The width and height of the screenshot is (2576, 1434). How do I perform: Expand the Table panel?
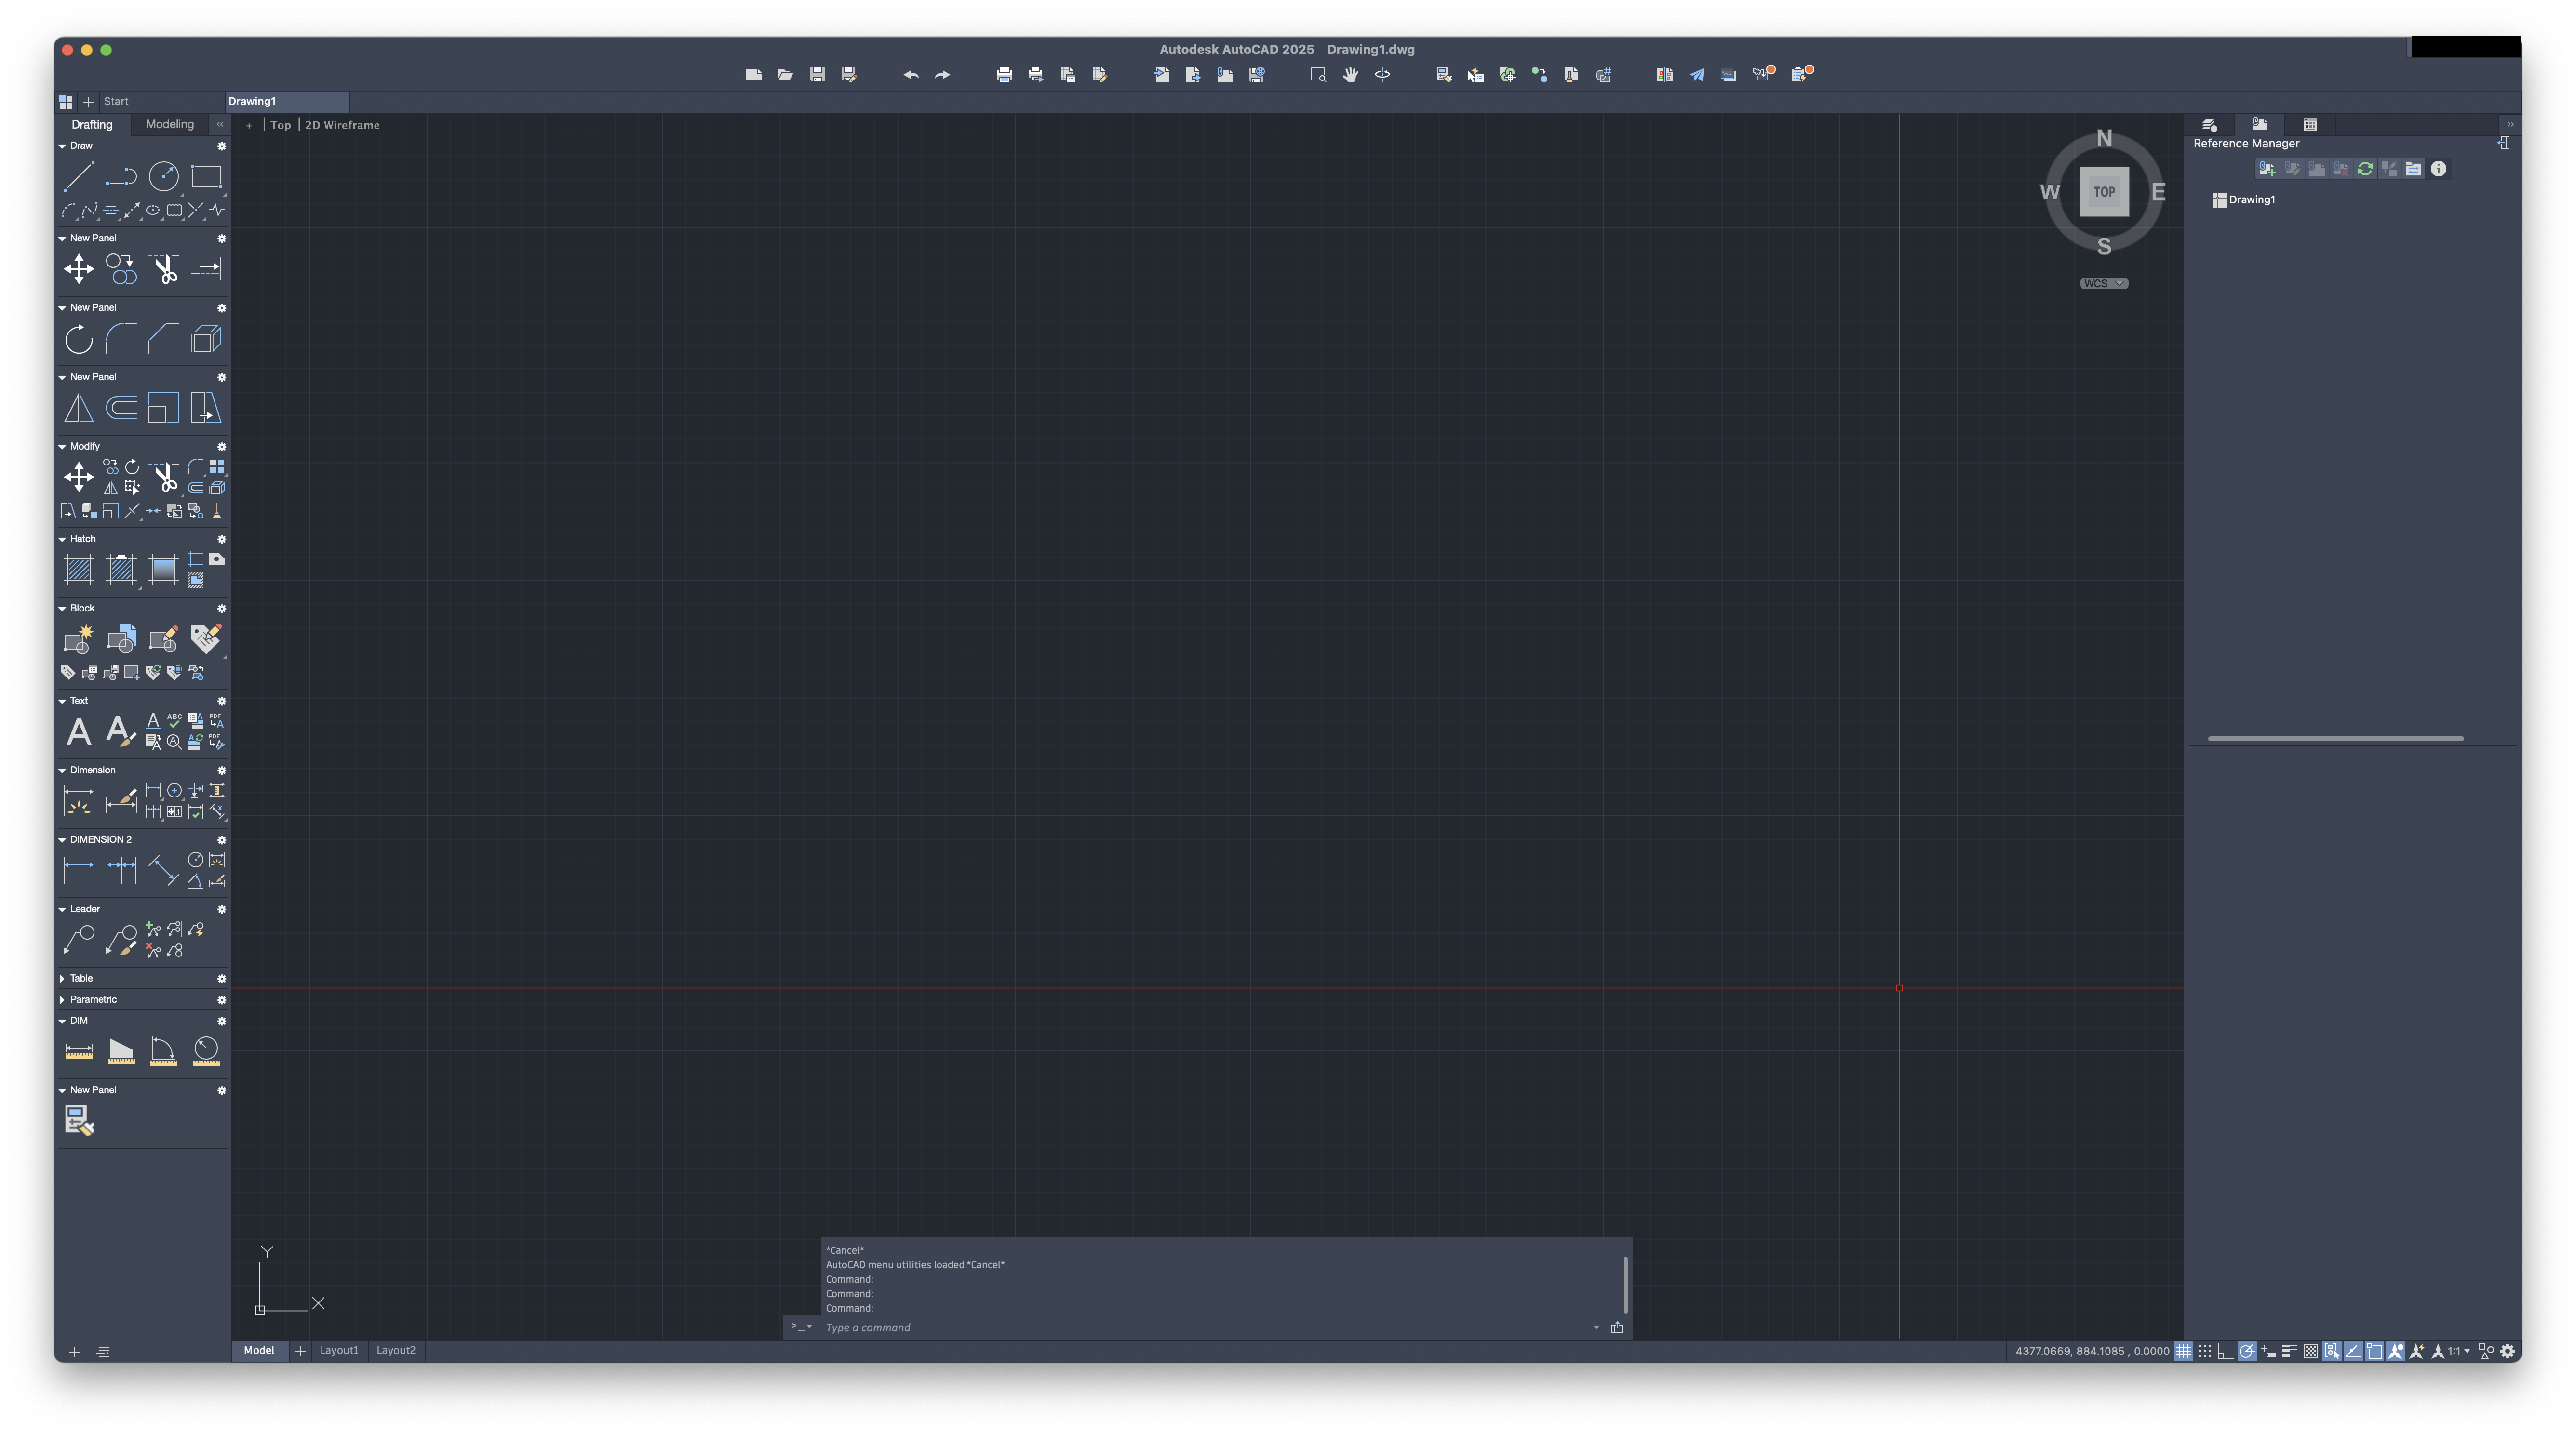[x=62, y=978]
